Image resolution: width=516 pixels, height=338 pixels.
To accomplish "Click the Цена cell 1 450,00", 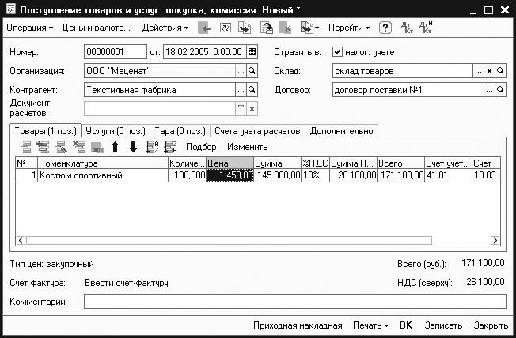I will pos(230,175).
